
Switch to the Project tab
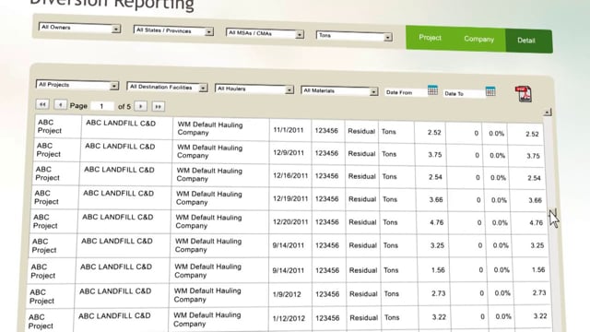click(430, 38)
